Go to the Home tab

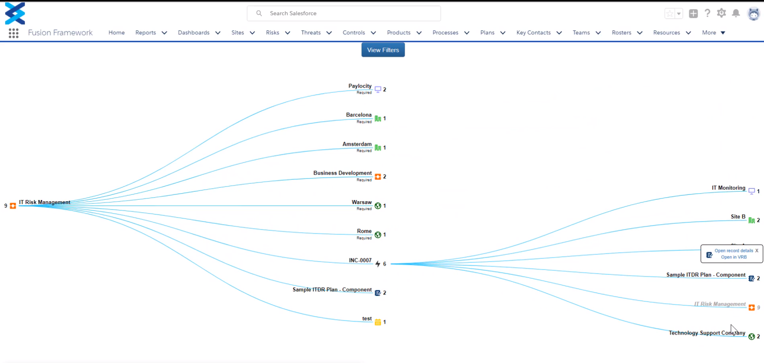[x=116, y=33]
